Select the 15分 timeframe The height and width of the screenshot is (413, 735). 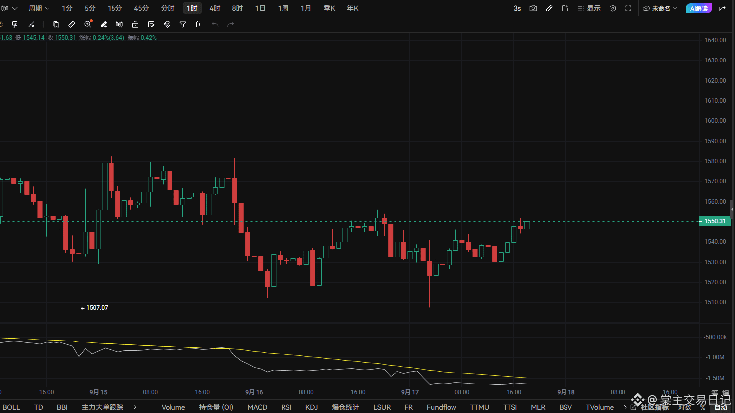[x=115, y=8]
